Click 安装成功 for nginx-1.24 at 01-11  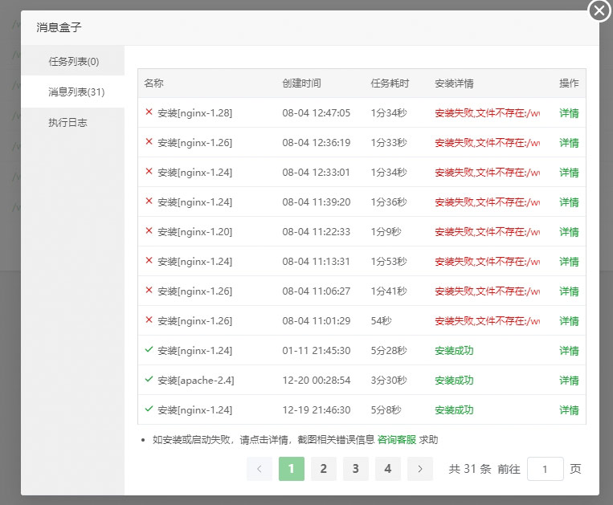click(454, 351)
